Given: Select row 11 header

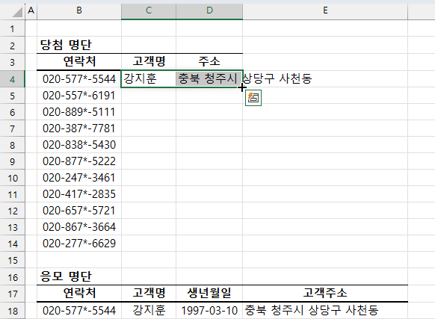Looking at the screenshot, I should click(12, 194).
